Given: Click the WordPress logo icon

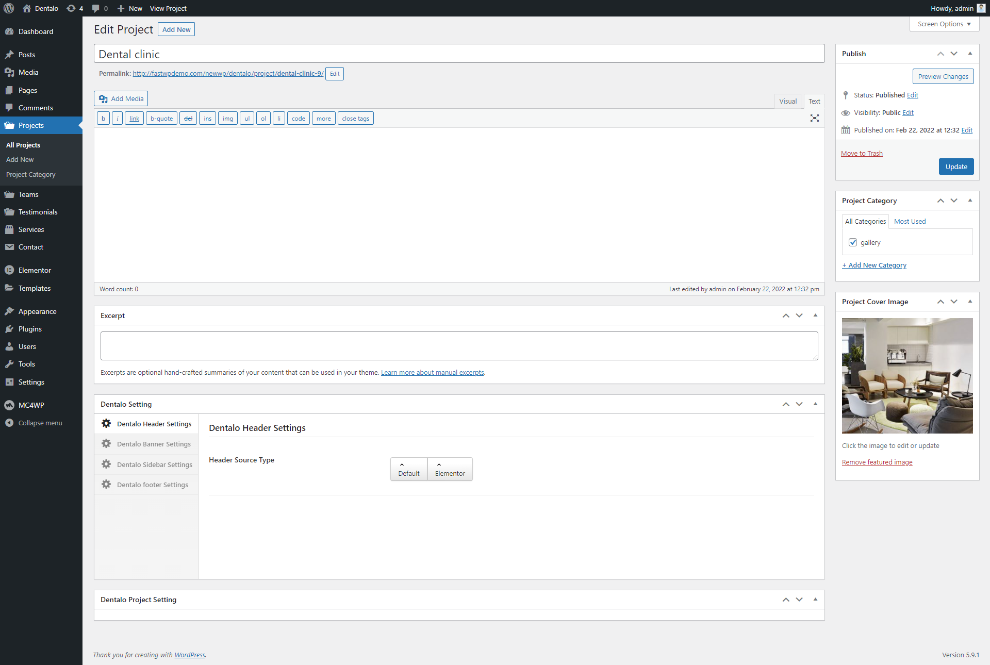Looking at the screenshot, I should pos(9,8).
